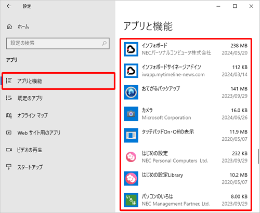Click the 10.2 MB size value
Viewport: 260px width, 213px height.
coord(239,175)
